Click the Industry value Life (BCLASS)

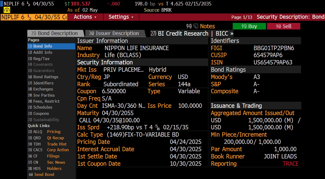coord(123,55)
